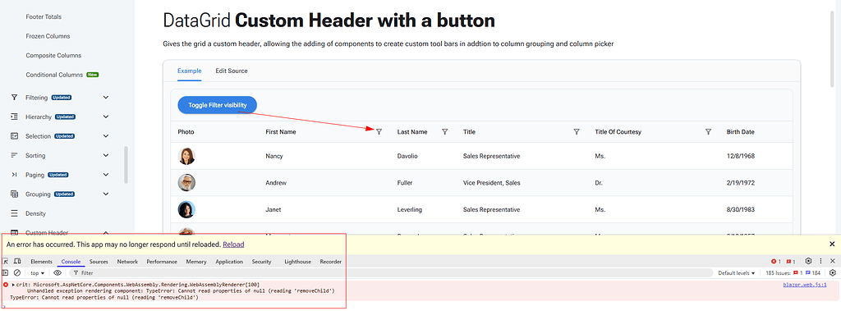Expand the Selection sidebar section

(106, 136)
